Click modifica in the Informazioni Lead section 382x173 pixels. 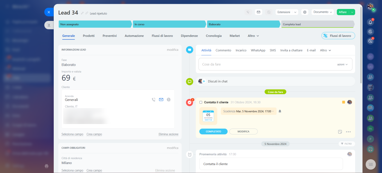(172, 50)
